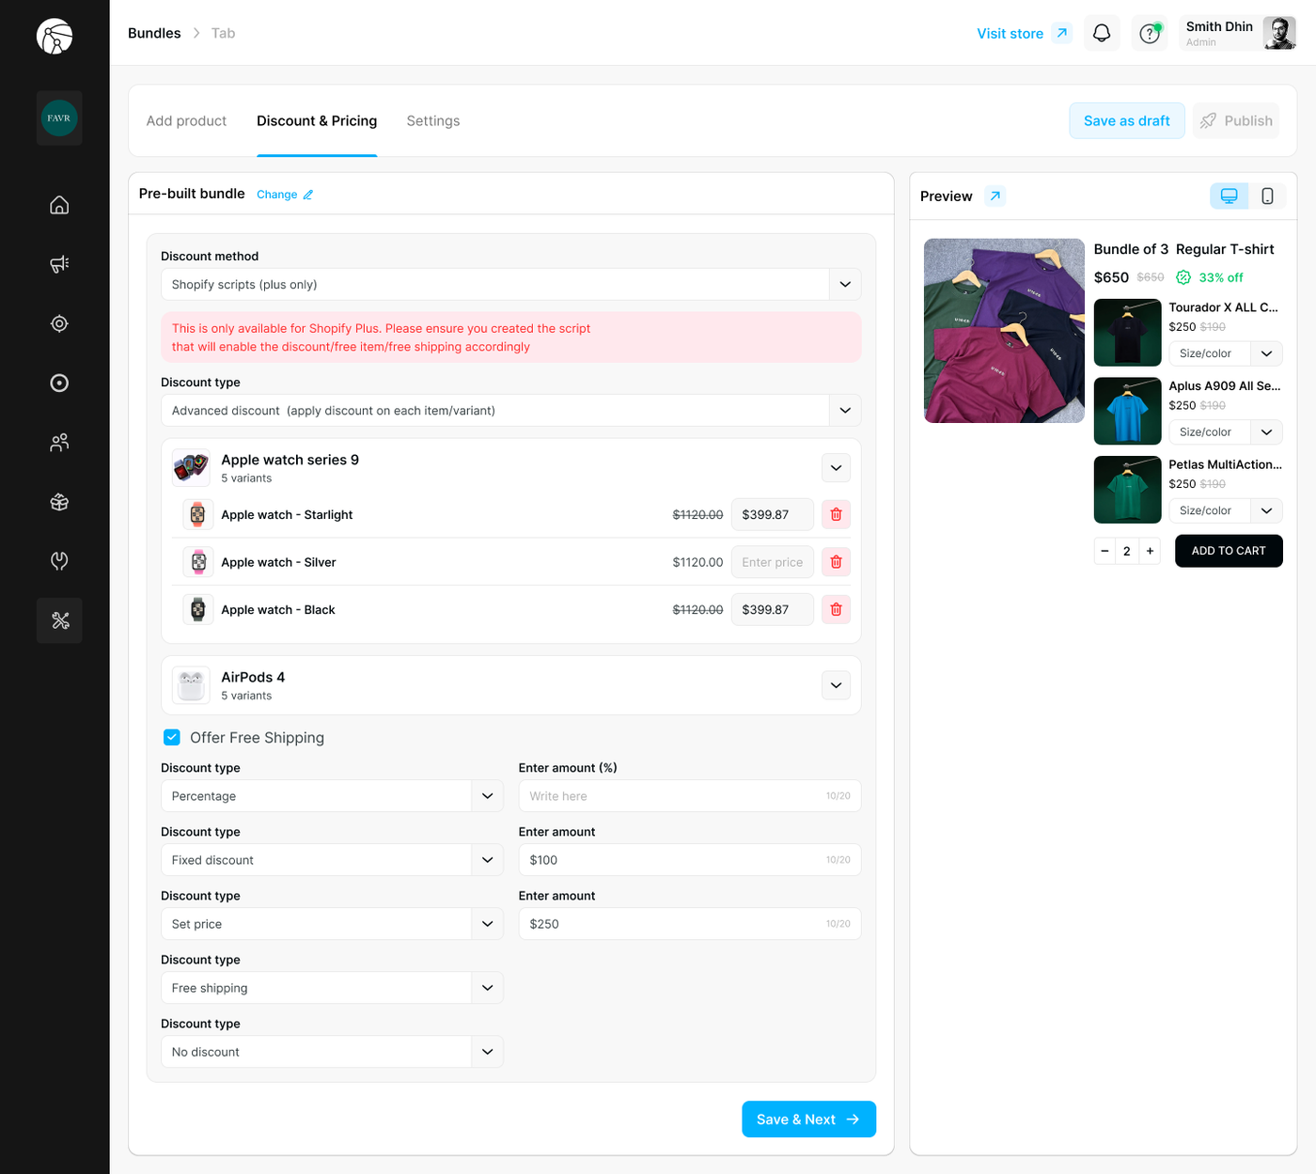1316x1174 pixels.
Task: Open preview in new window arrow
Action: point(995,196)
